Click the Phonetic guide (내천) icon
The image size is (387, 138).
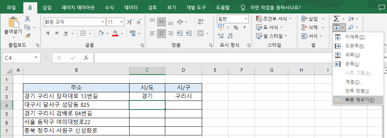(133, 33)
